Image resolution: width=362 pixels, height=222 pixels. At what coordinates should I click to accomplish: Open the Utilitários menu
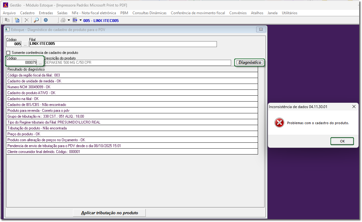tap(290, 13)
